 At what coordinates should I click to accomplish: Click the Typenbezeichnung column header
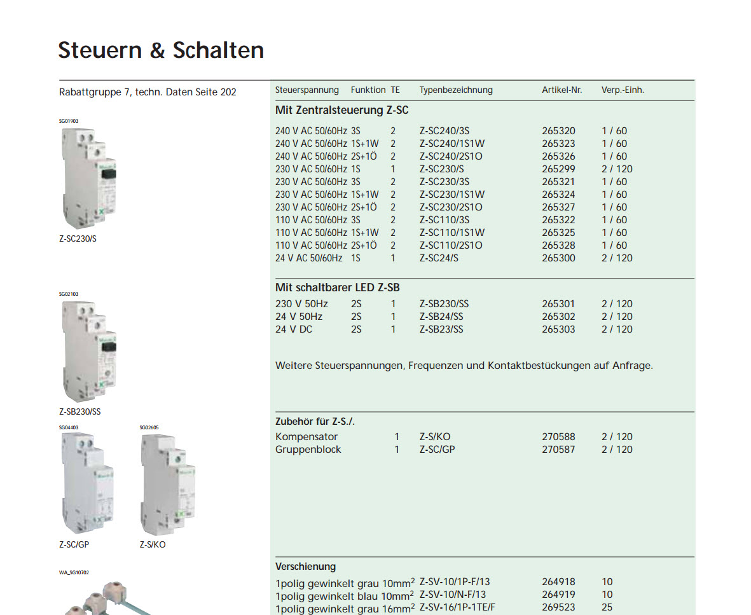[456, 90]
